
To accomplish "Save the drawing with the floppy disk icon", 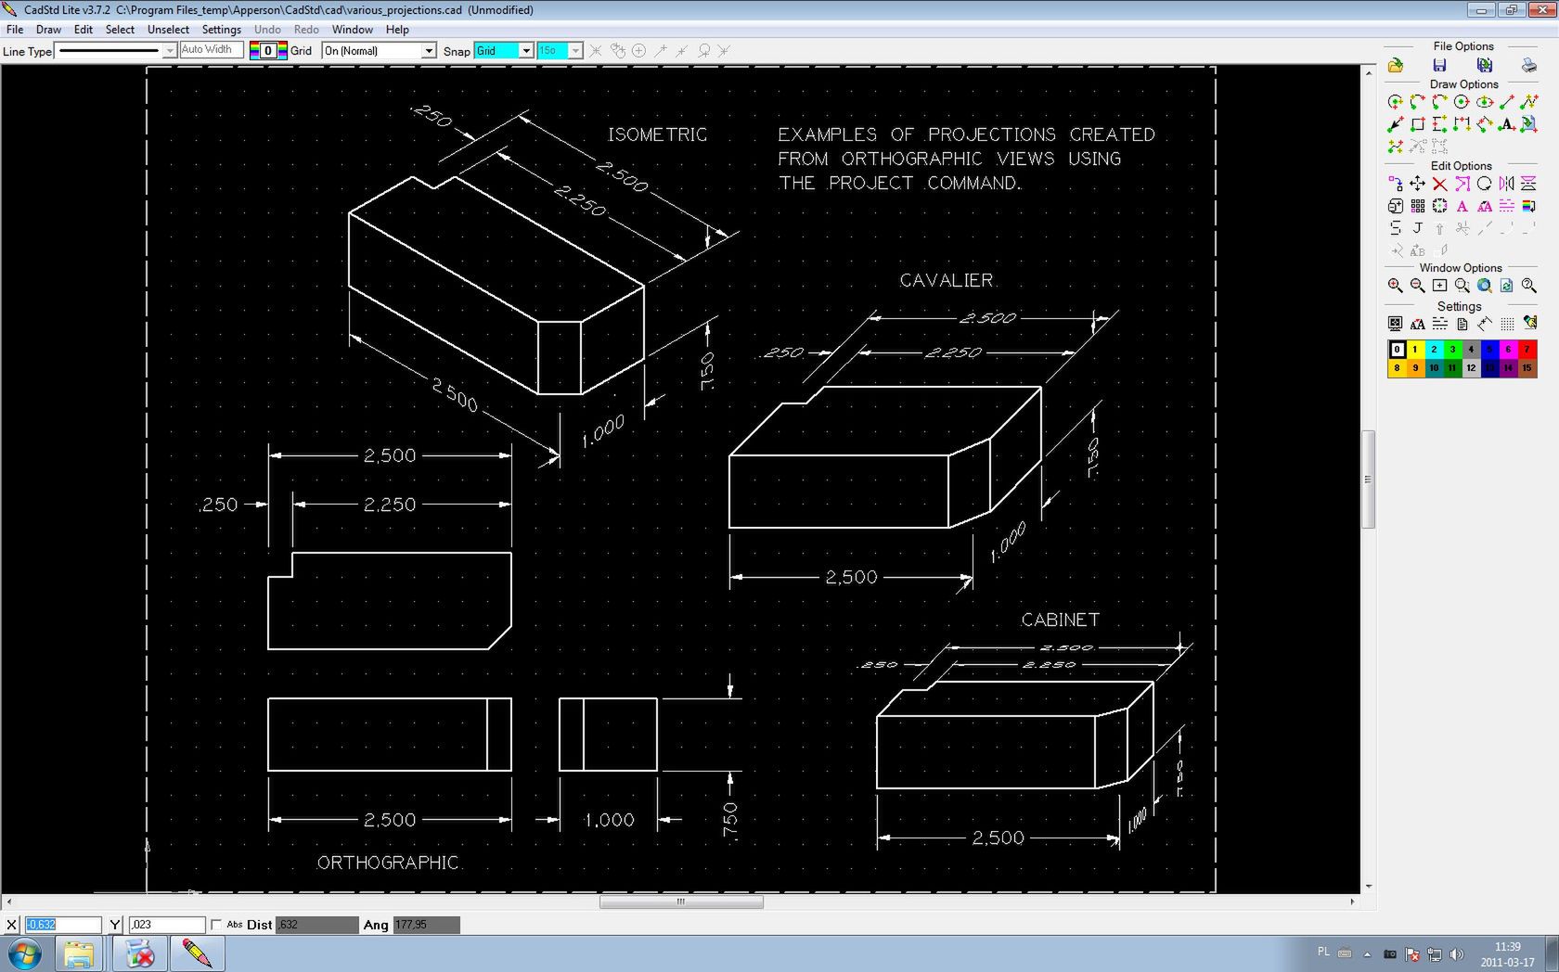I will (x=1439, y=65).
